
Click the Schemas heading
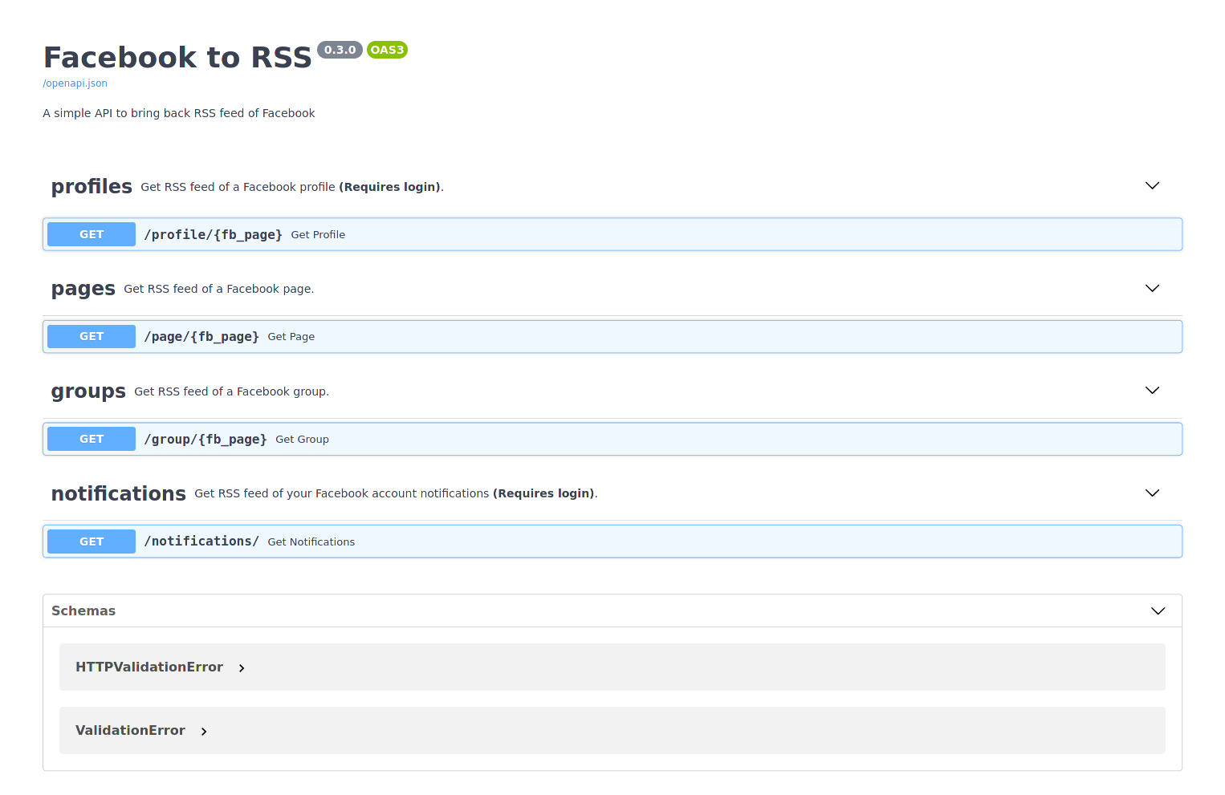pyautogui.click(x=83, y=610)
